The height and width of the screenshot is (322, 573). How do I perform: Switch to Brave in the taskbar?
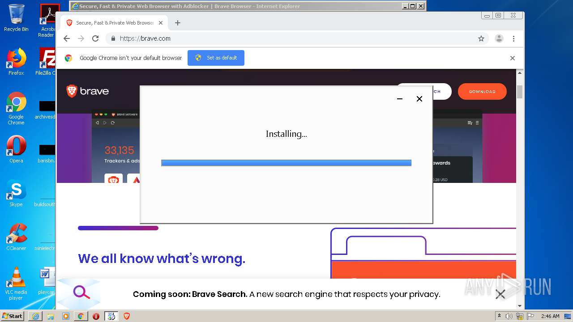(127, 316)
